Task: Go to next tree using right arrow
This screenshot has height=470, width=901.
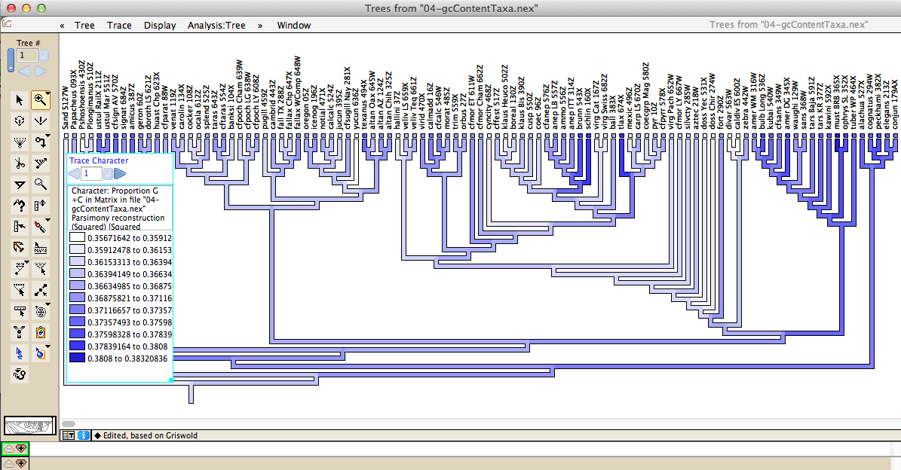Action: point(41,71)
